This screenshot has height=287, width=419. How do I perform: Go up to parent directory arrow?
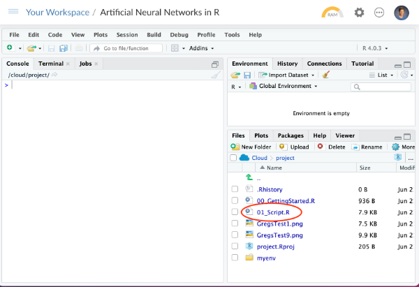click(249, 177)
